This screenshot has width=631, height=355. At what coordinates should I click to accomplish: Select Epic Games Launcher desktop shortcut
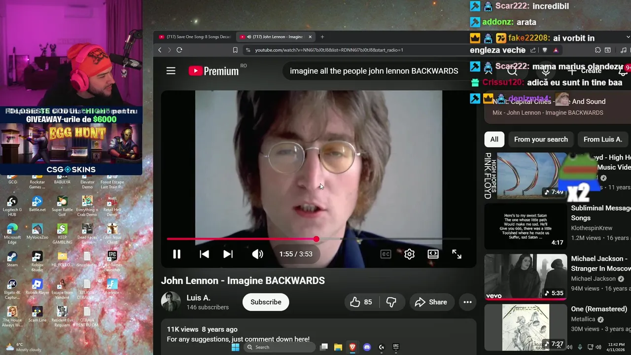(x=112, y=262)
